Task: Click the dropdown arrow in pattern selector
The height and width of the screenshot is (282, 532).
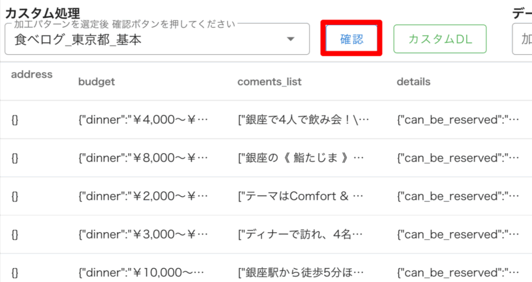Action: coord(290,39)
